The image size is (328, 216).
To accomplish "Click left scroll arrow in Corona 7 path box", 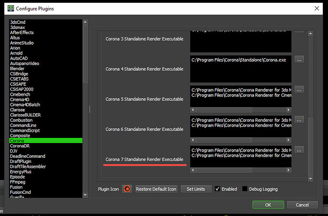I will (x=193, y=170).
